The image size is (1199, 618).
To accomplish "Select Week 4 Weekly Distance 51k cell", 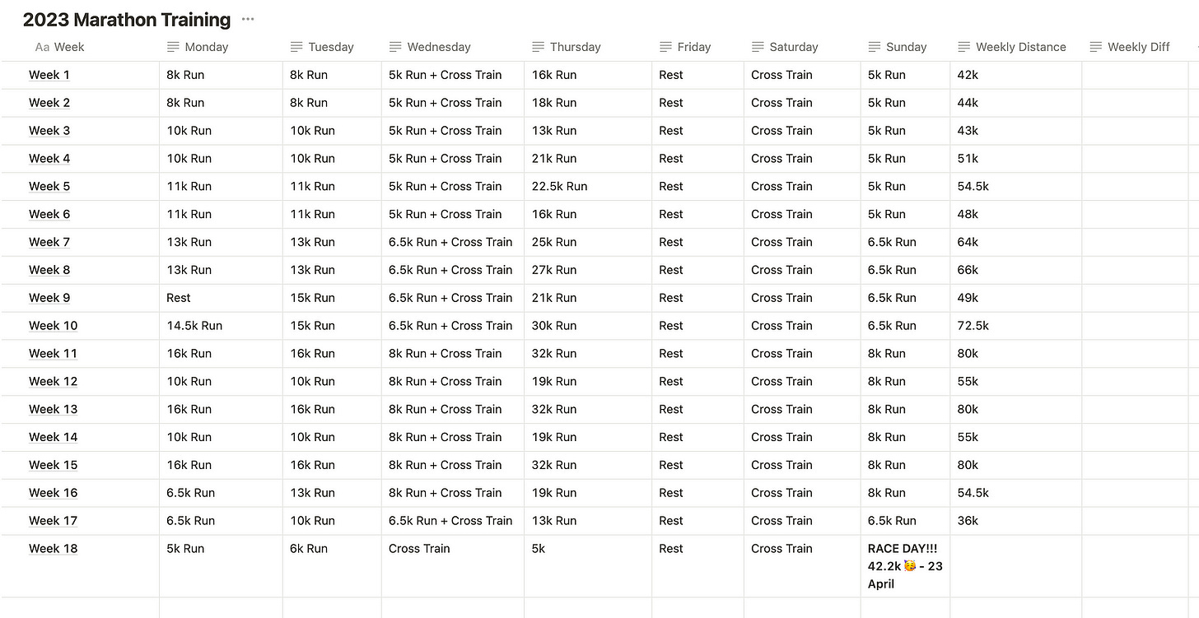I will tap(1015, 159).
